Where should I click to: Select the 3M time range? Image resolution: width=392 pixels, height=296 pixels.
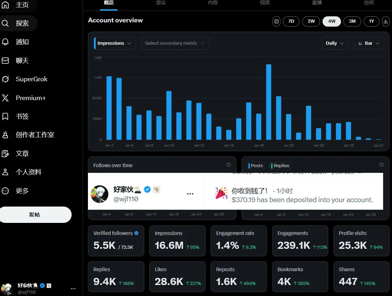coord(352,21)
